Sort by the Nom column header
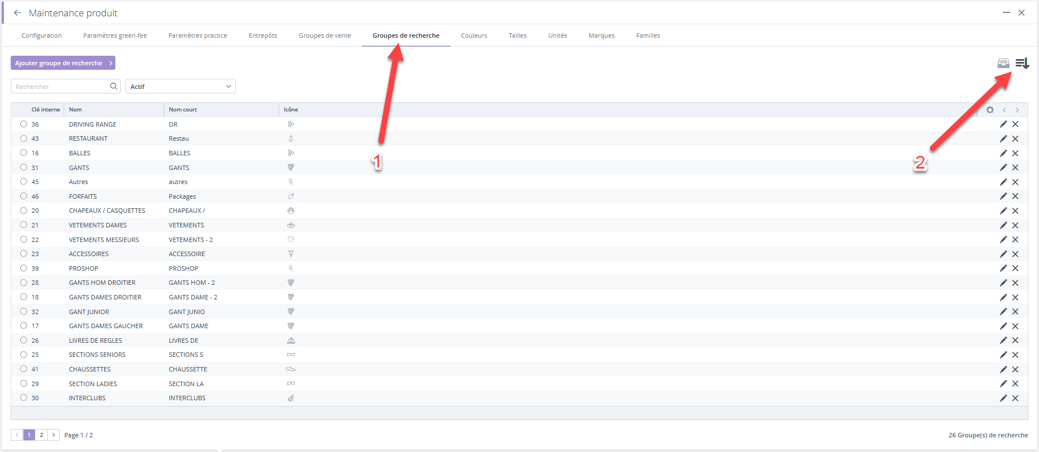 tap(75, 110)
